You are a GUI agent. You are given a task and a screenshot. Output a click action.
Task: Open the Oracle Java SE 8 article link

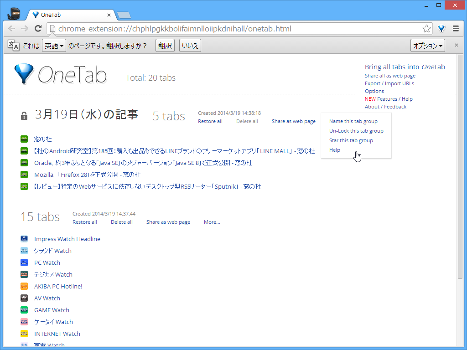tap(143, 163)
